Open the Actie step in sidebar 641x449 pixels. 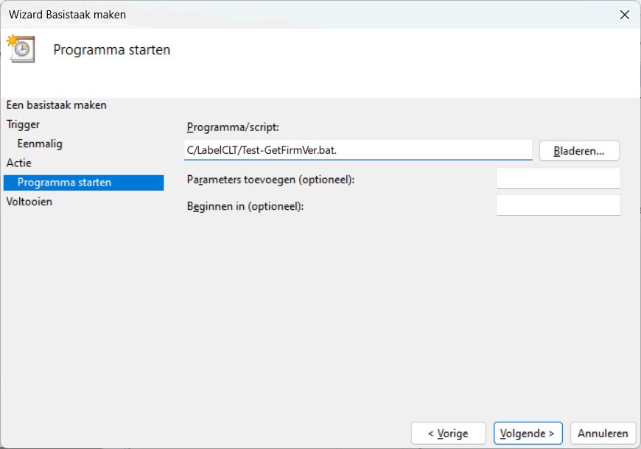point(19,163)
